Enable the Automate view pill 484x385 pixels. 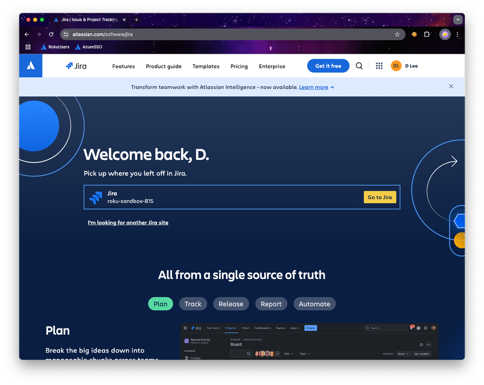pos(314,304)
